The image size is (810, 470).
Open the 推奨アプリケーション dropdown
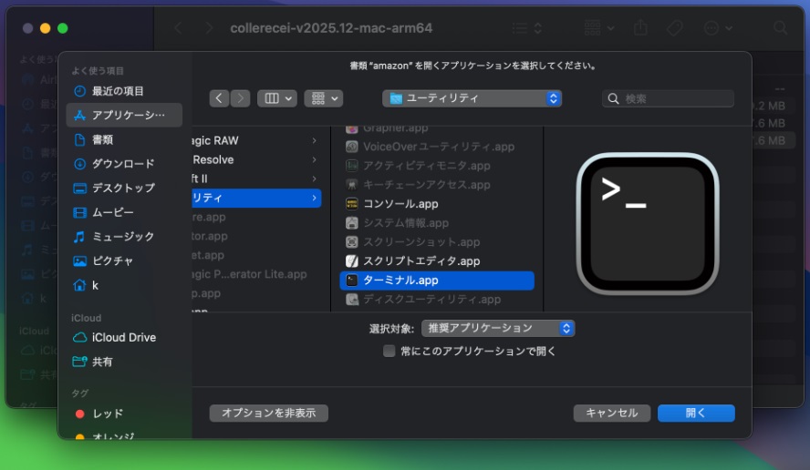click(x=497, y=328)
